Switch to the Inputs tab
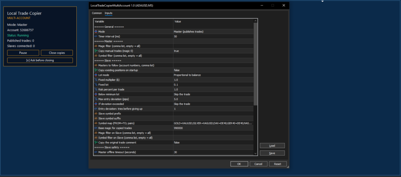The width and height of the screenshot is (401, 177). pyautogui.click(x=108, y=13)
